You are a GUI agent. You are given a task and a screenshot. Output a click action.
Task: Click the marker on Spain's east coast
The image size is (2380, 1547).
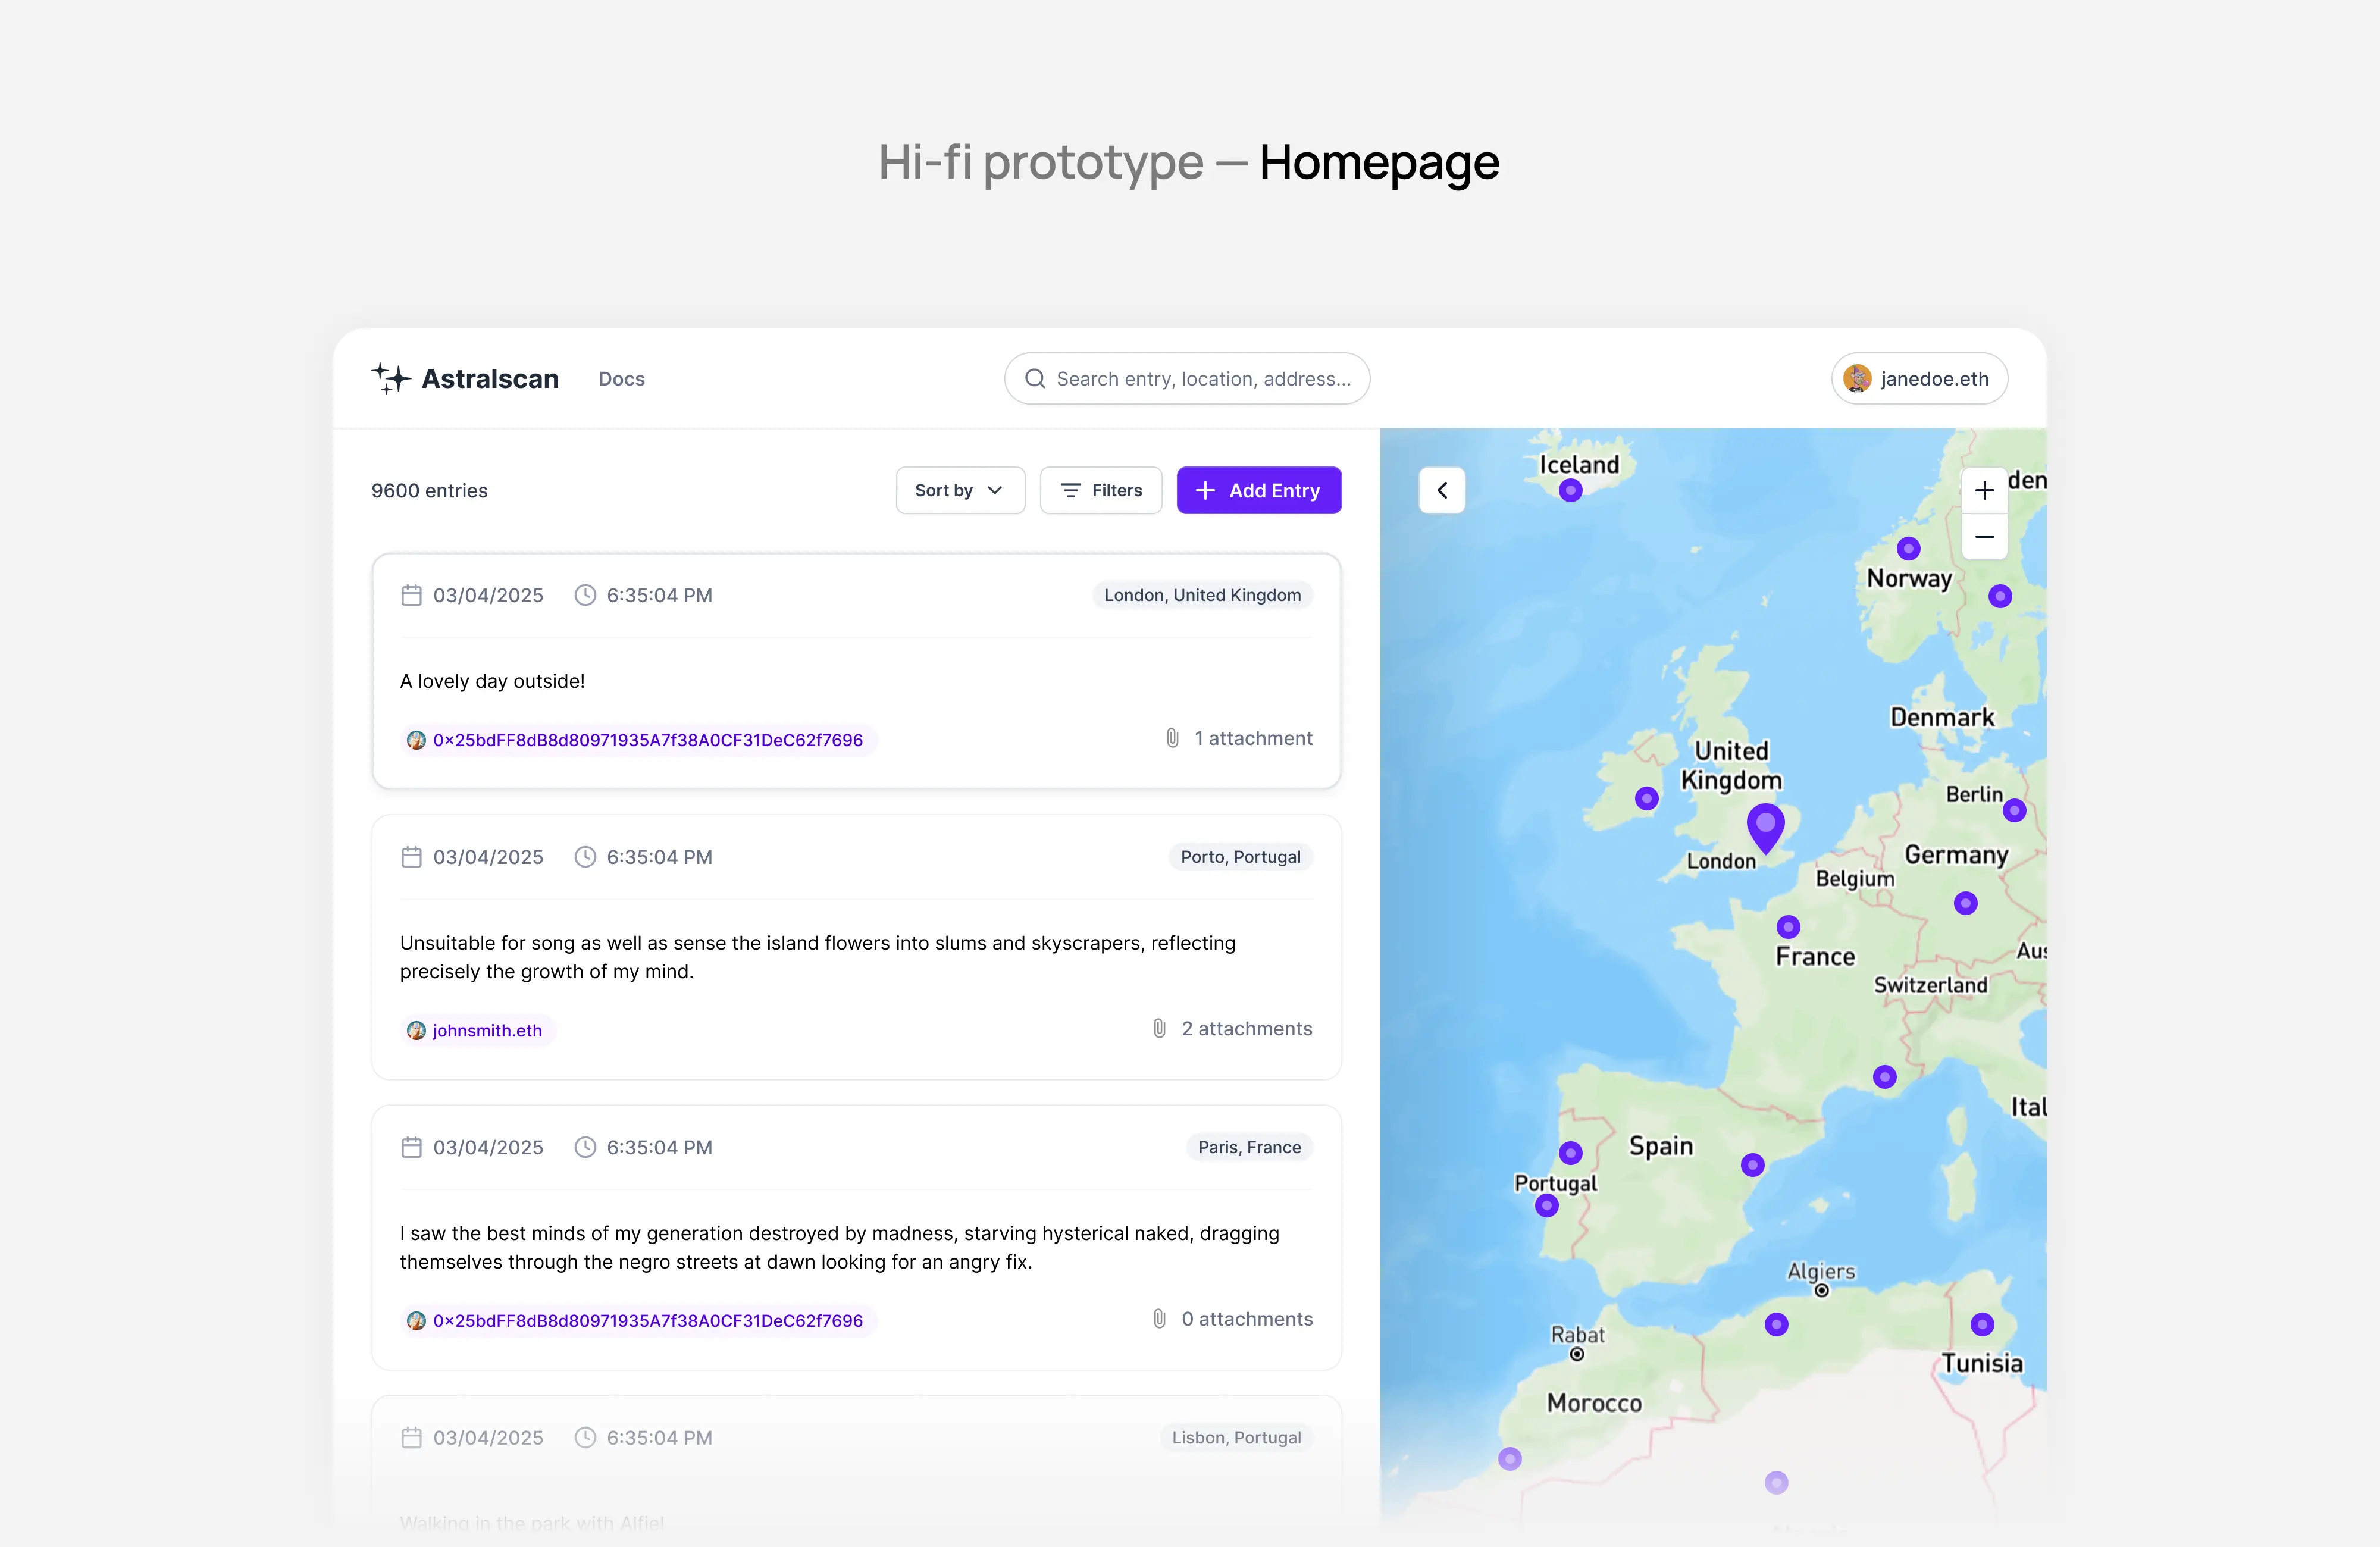pos(1753,1164)
